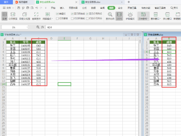Switch to 普通 normal view
Image resolution: width=181 pixels, height=136 pixels.
pos(5,16)
